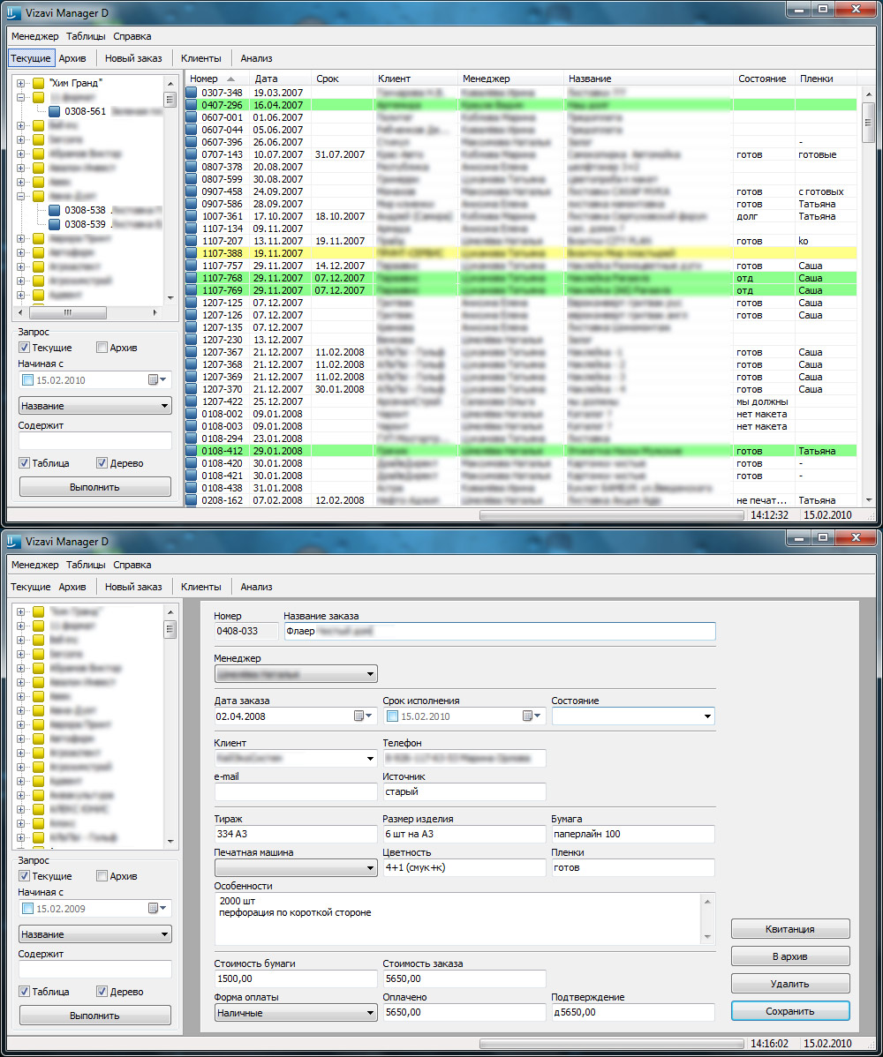Uncheck the Дерево checkbox in the order form window
Image resolution: width=883 pixels, height=1057 pixels.
tap(102, 992)
